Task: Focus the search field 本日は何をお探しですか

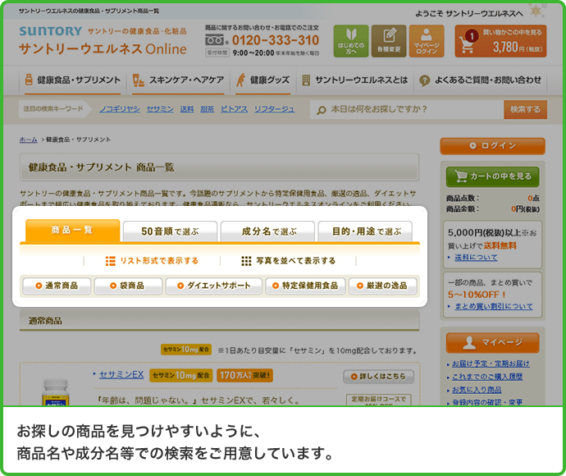Action: pyautogui.click(x=407, y=109)
